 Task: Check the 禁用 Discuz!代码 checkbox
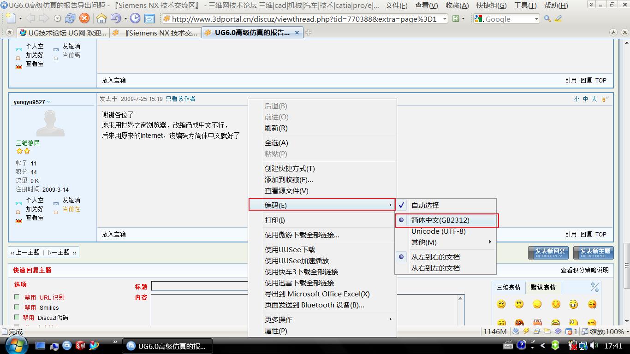point(17,318)
